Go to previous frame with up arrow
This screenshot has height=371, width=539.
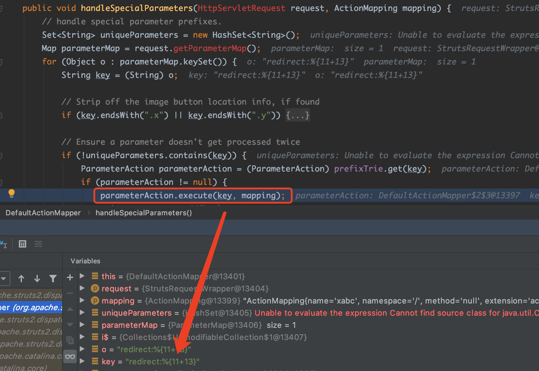pos(21,279)
